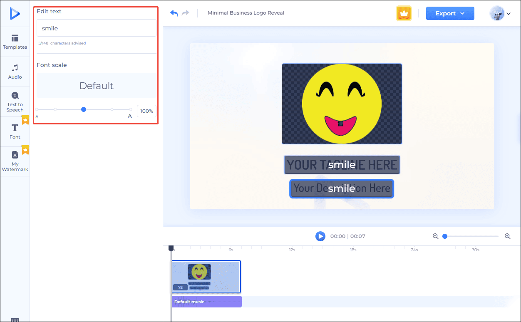
Task: Redo the last edit
Action: tap(186, 13)
